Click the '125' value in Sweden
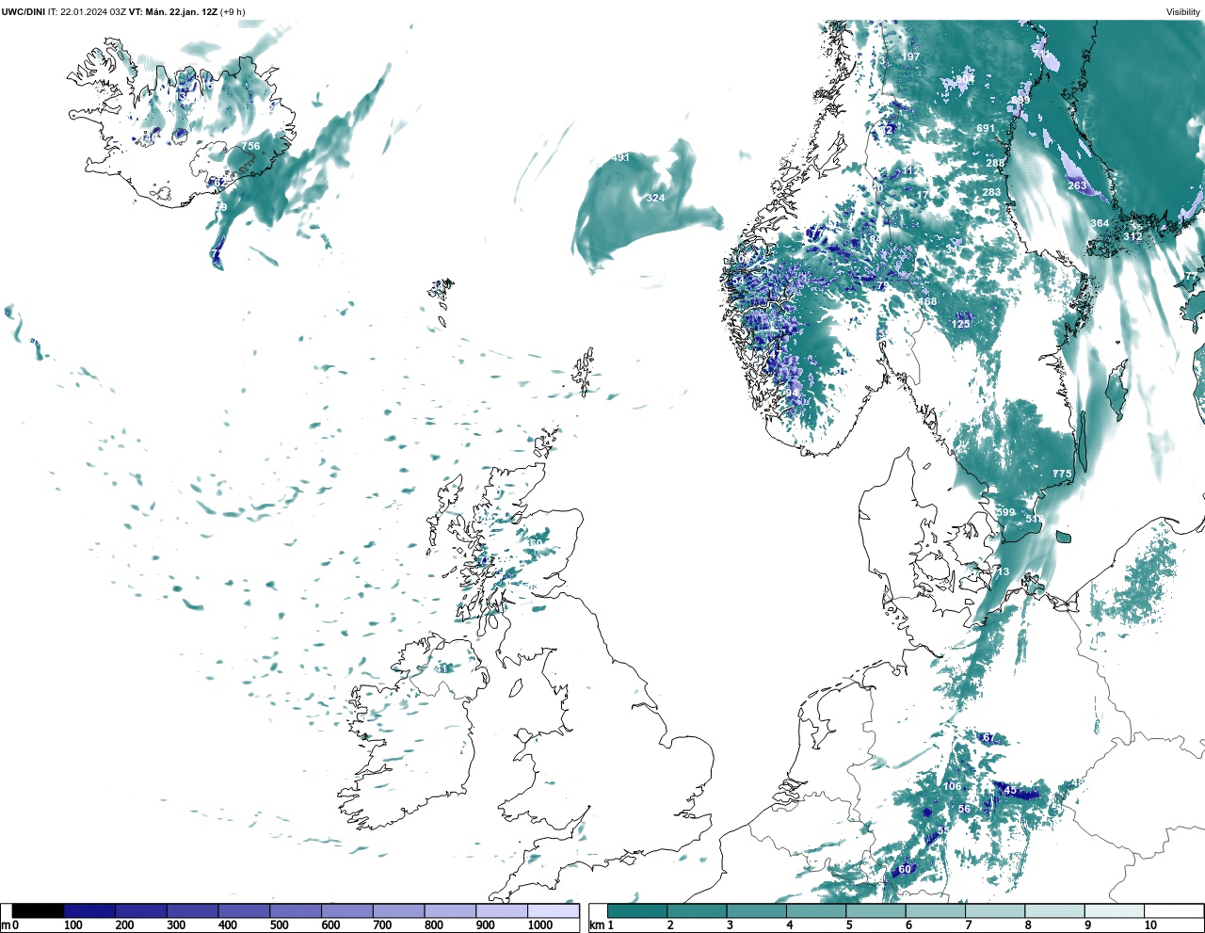This screenshot has width=1205, height=933. (960, 324)
